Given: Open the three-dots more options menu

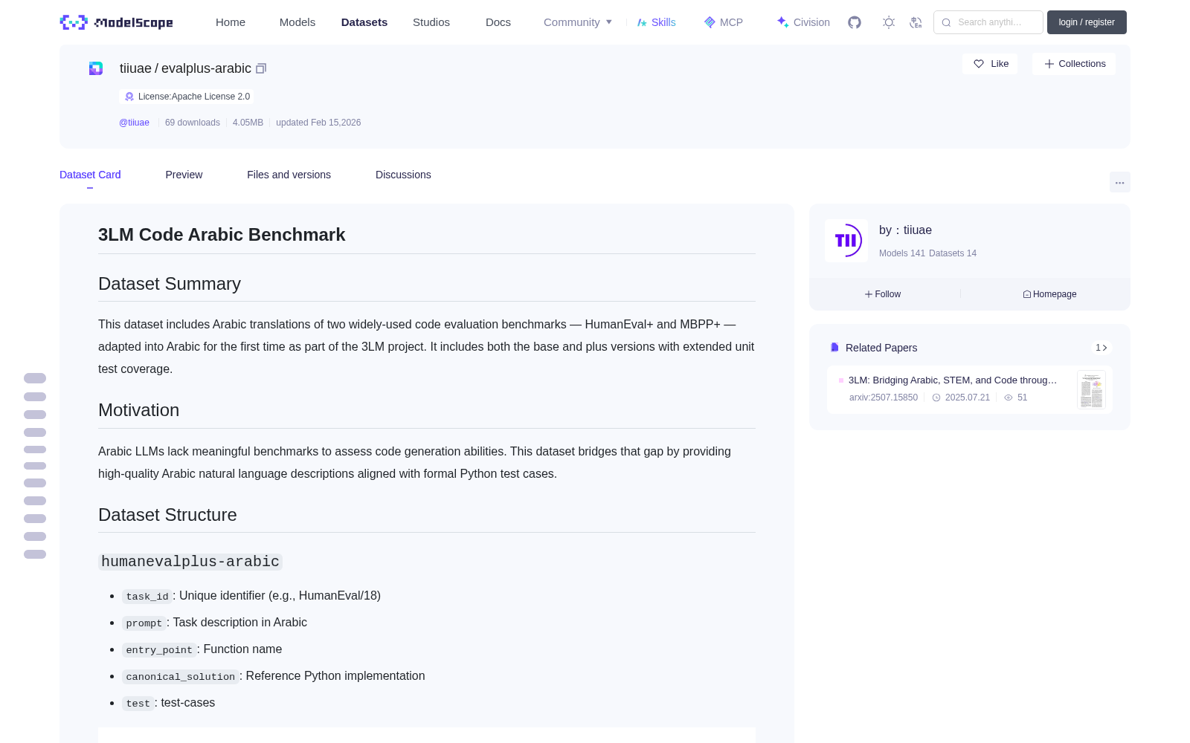Looking at the screenshot, I should click(1120, 183).
